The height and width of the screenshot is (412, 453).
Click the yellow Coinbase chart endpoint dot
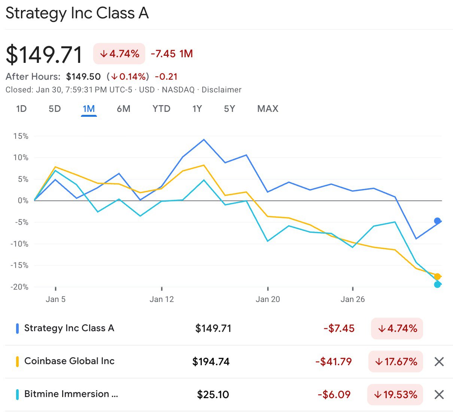[x=437, y=277]
